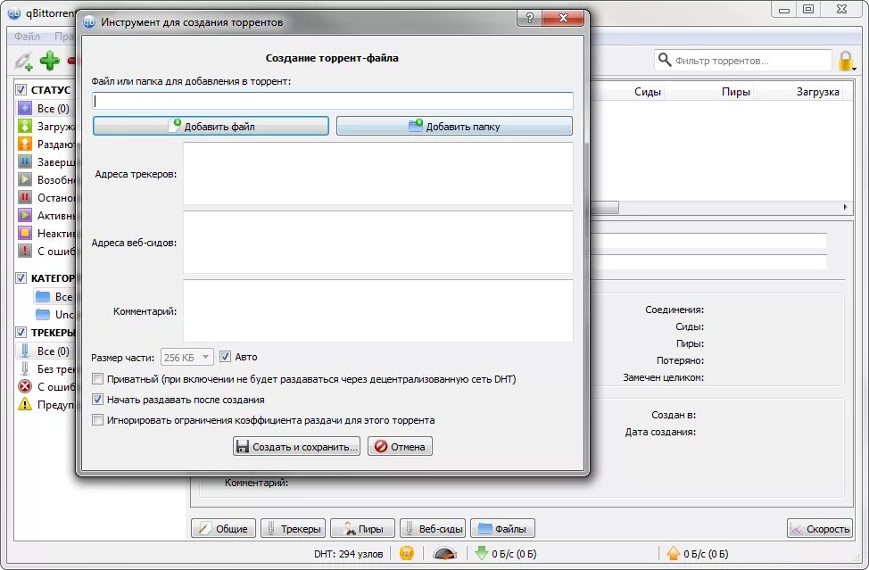869x570 pixels.
Task: Select the errored status filter icon
Action: 25,251
